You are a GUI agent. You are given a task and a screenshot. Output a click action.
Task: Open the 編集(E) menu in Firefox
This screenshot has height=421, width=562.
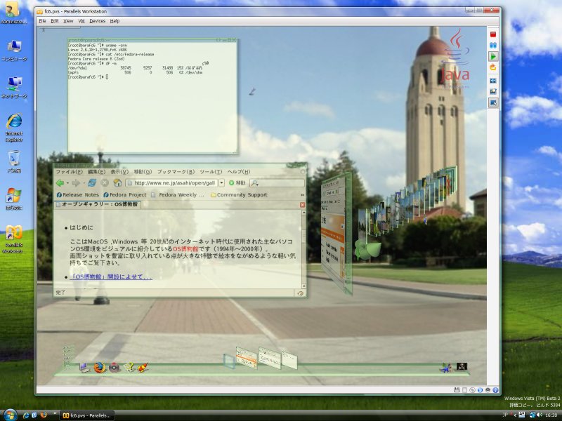point(97,172)
